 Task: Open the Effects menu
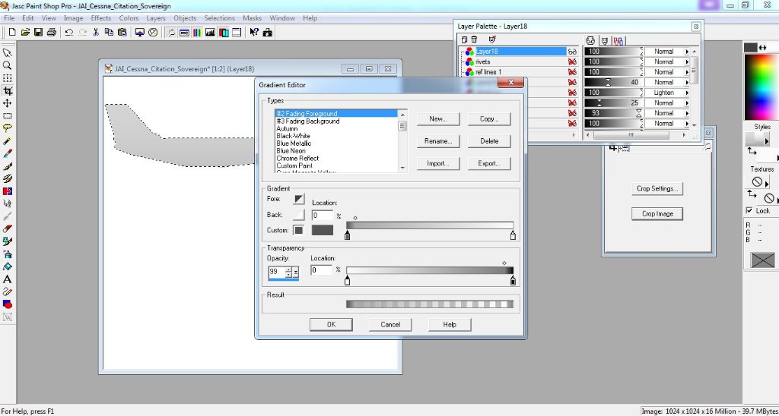[100, 18]
